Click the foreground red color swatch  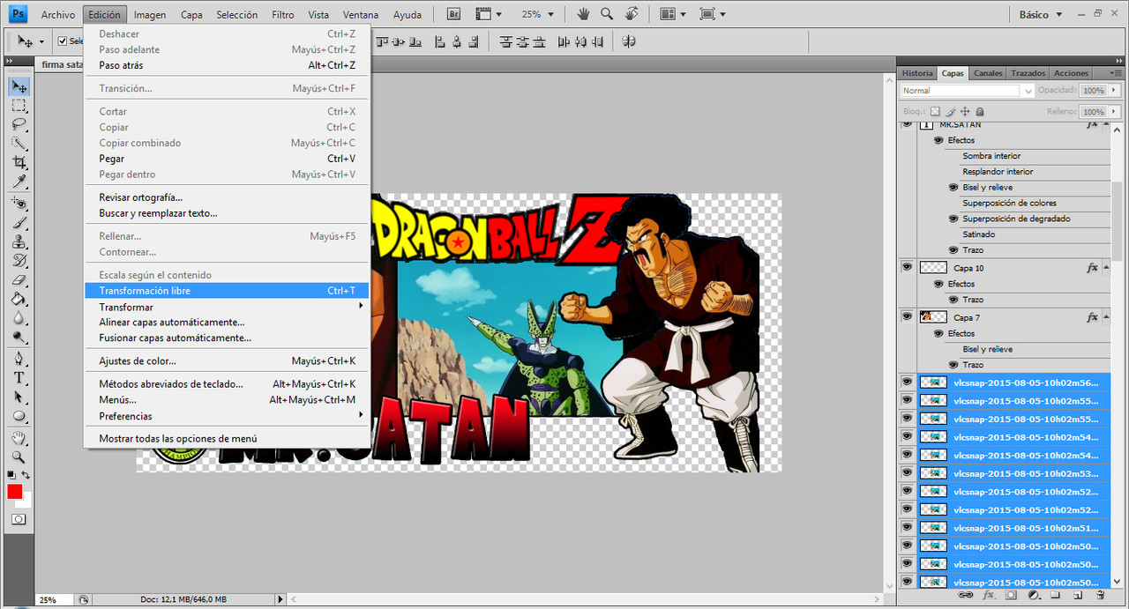tap(14, 492)
